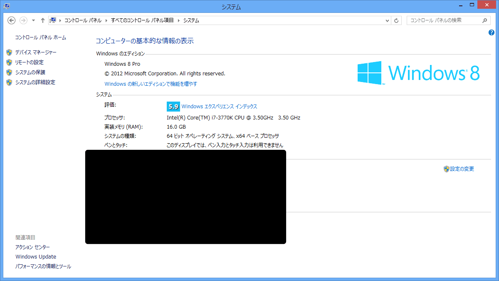Image resolution: width=499 pixels, height=281 pixels.
Task: Select 64 ビット オペレーティング システム text
Action: 222,136
